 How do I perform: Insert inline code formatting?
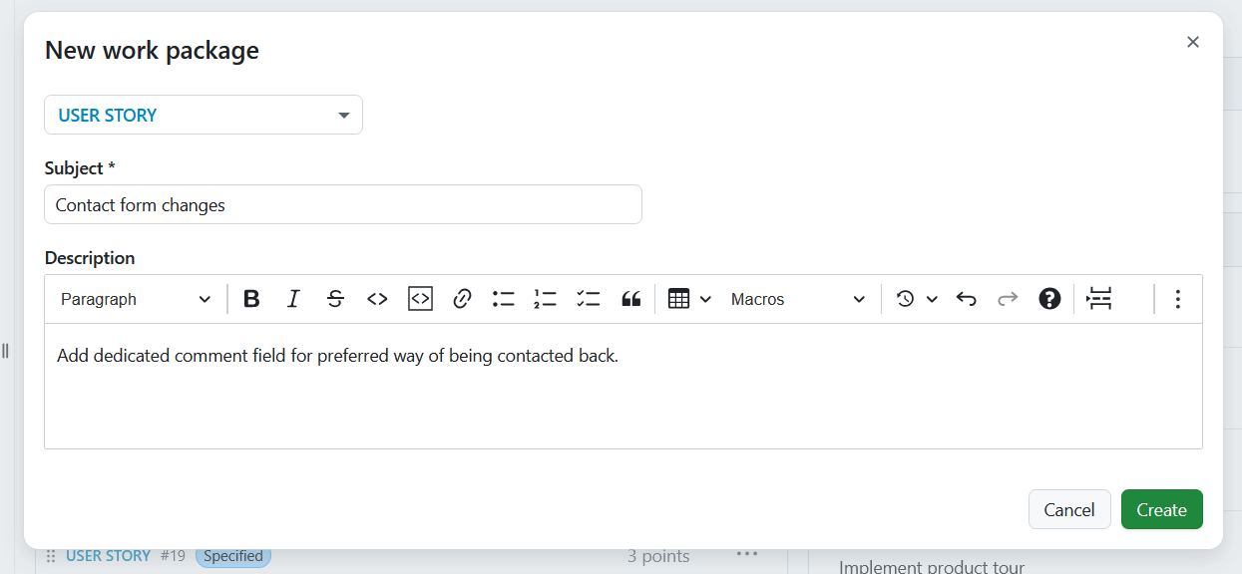[x=377, y=298]
